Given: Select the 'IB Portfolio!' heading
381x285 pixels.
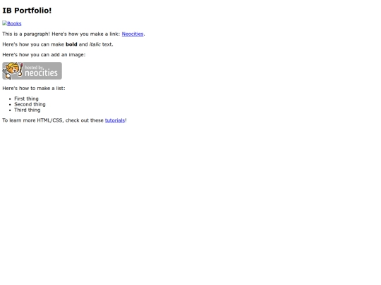Looking at the screenshot, I should point(27,11).
